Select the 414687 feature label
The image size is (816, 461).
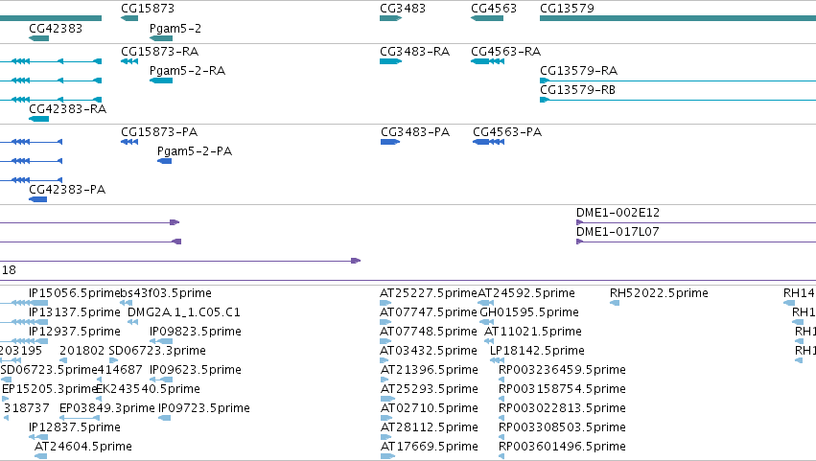pos(120,370)
